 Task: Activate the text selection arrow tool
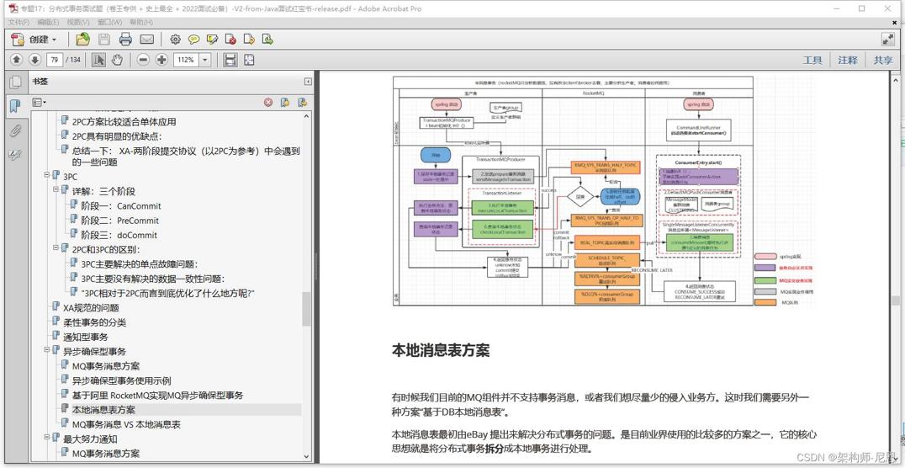coord(98,60)
